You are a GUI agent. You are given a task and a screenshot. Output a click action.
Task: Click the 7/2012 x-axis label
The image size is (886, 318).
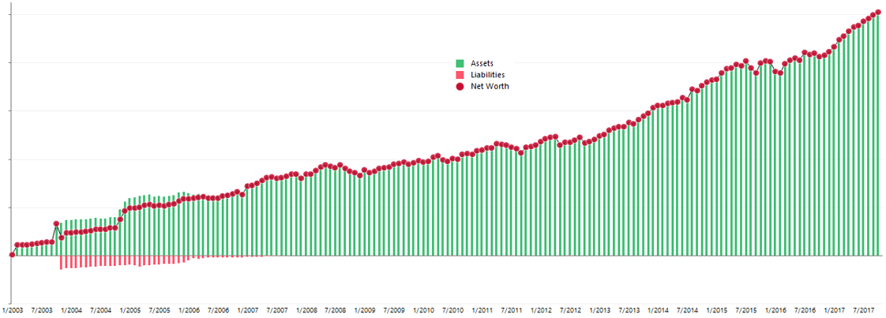pos(571,311)
